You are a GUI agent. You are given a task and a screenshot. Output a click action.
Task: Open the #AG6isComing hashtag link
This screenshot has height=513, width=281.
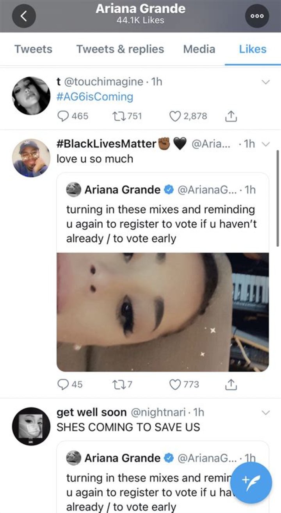[95, 96]
